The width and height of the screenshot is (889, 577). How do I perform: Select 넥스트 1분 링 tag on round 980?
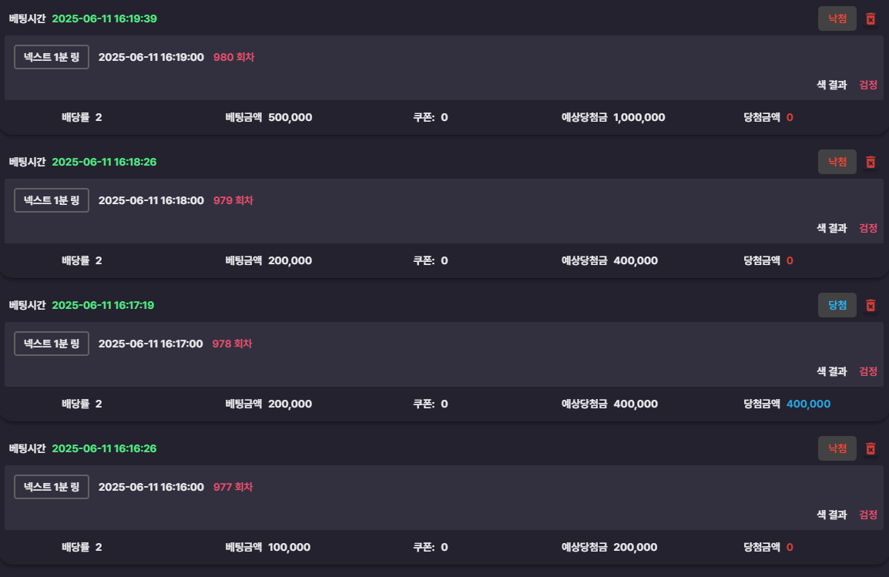point(52,57)
